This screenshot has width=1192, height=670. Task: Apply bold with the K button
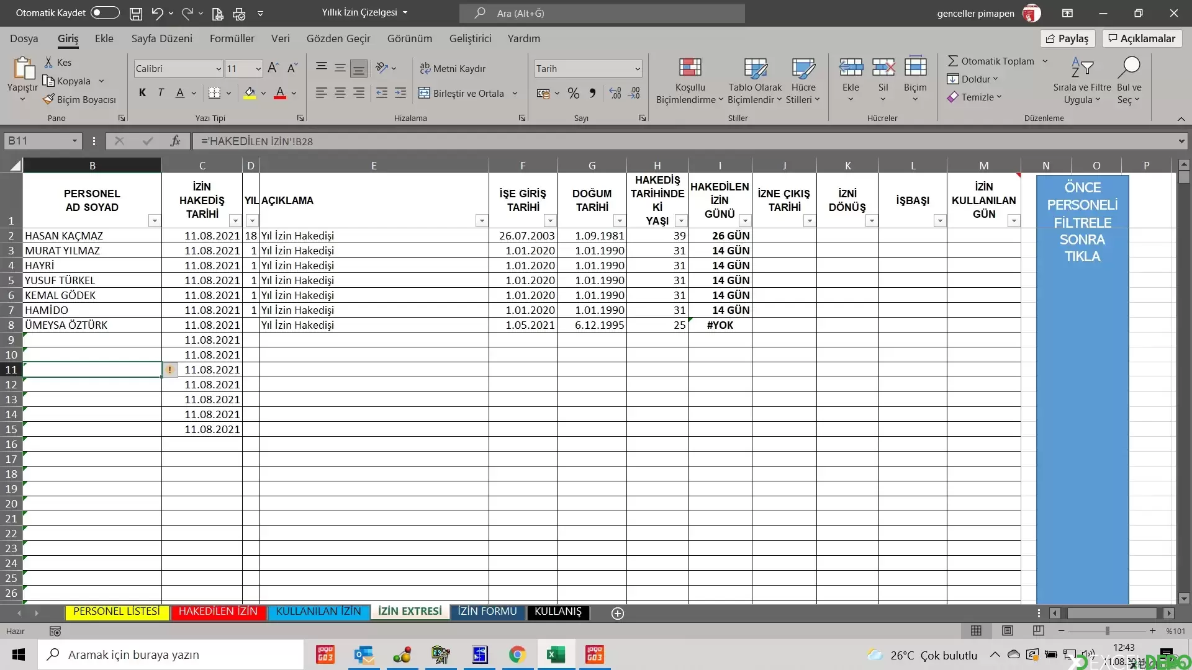coord(142,93)
